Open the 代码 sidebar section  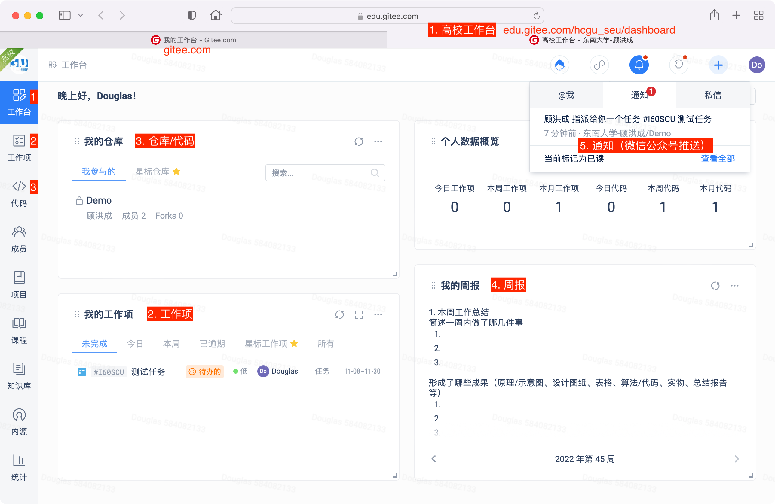click(x=19, y=194)
